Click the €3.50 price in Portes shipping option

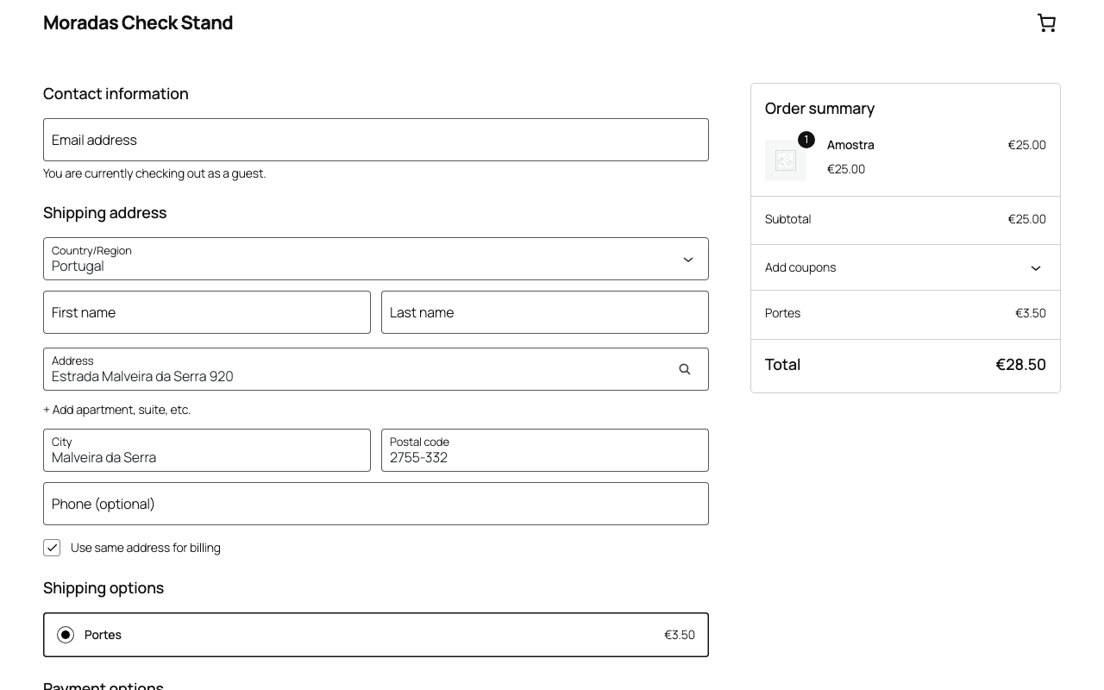tap(680, 635)
